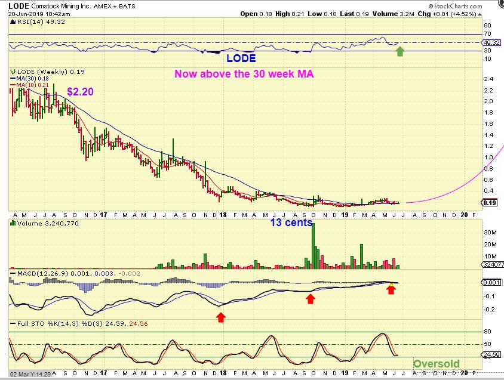Open the StockCharts.com copyright link

click(455, 6)
